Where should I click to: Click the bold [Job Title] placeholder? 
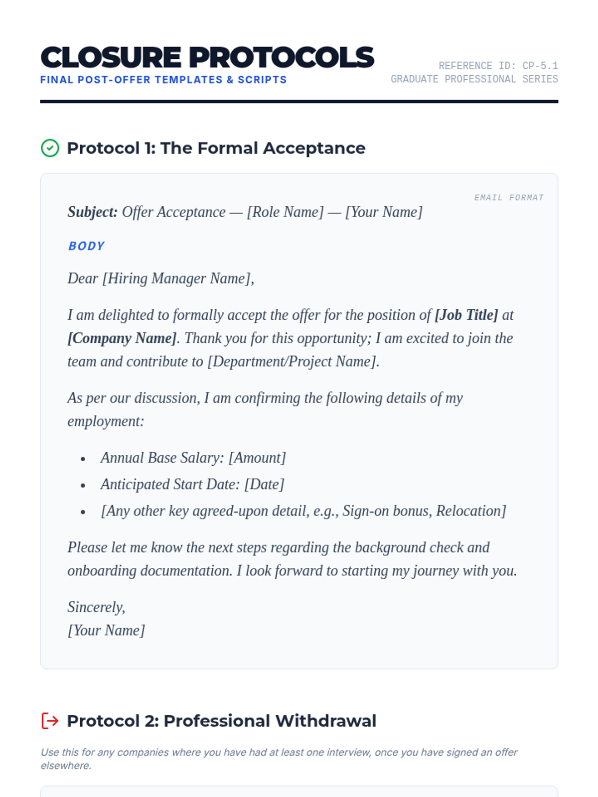point(466,315)
